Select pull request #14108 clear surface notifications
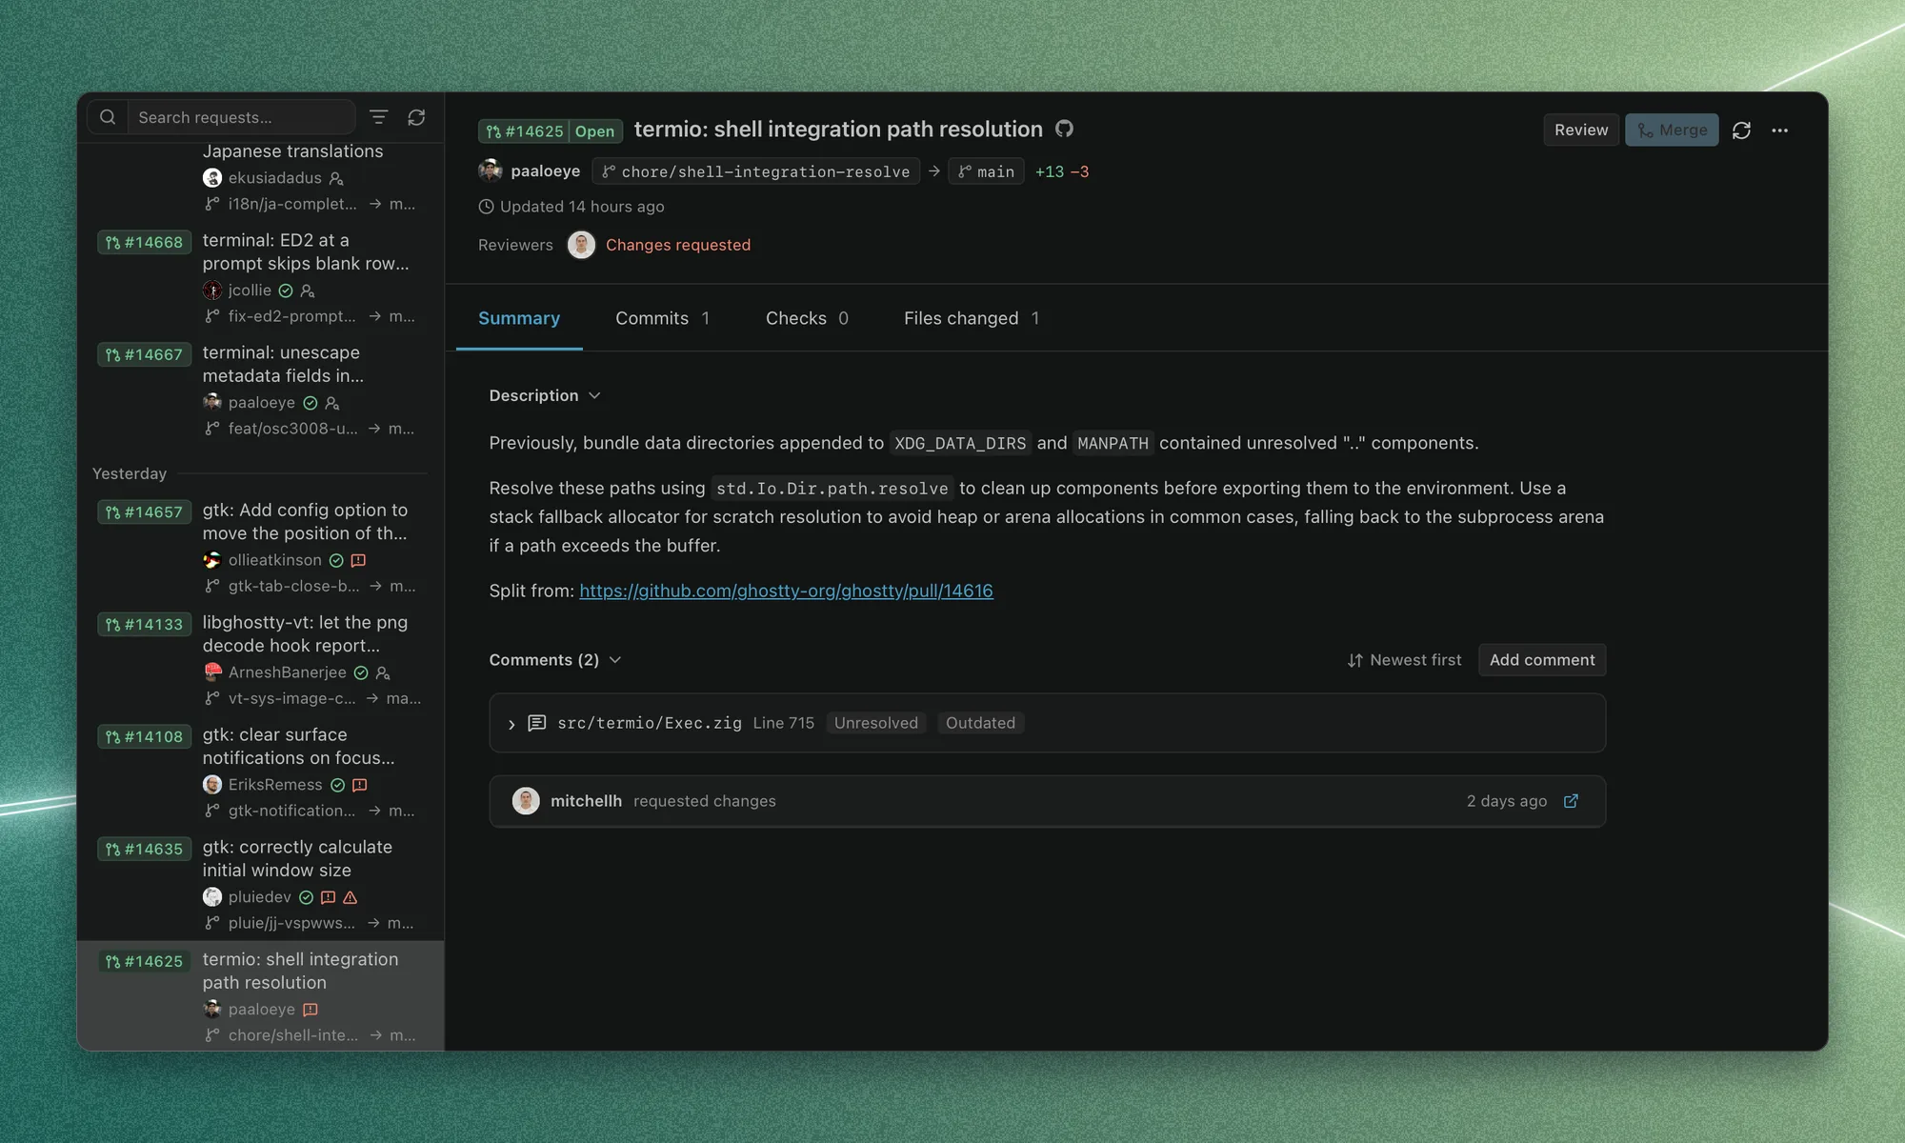Screen dimensions: 1905x1143 click(x=260, y=772)
